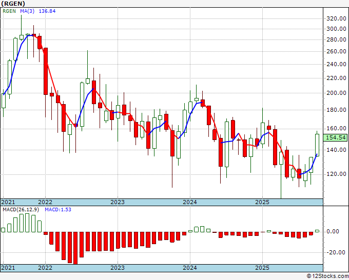Click the (RGEN) chart title
The width and height of the screenshot is (349, 280).
click(13, 4)
